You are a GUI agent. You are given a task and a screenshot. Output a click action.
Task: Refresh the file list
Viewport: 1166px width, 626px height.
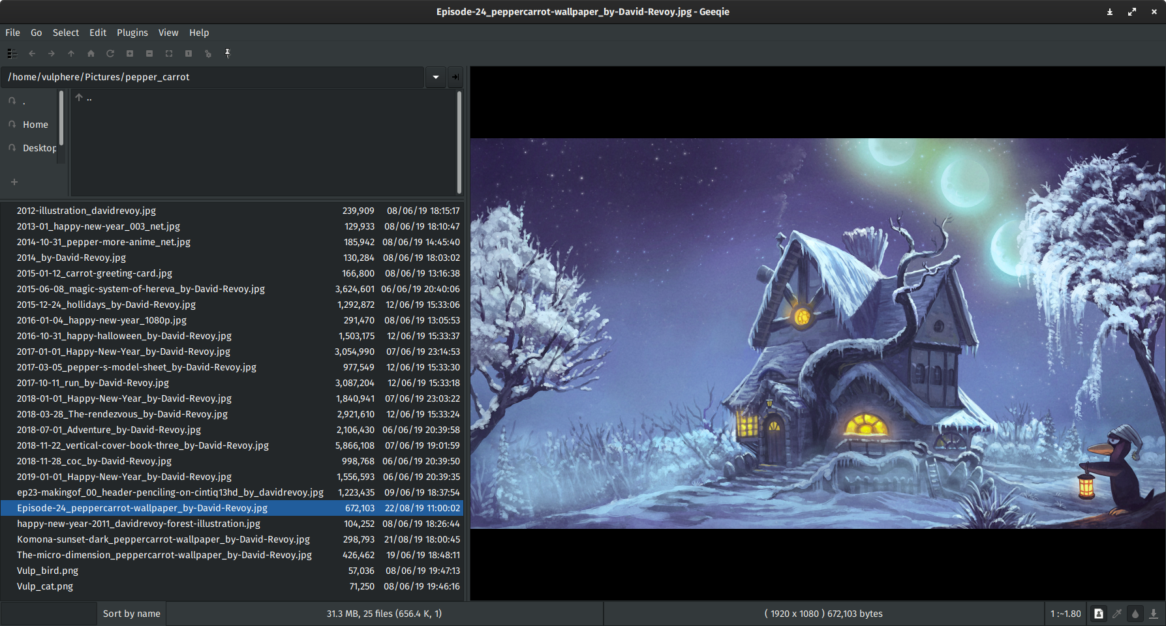(x=110, y=53)
